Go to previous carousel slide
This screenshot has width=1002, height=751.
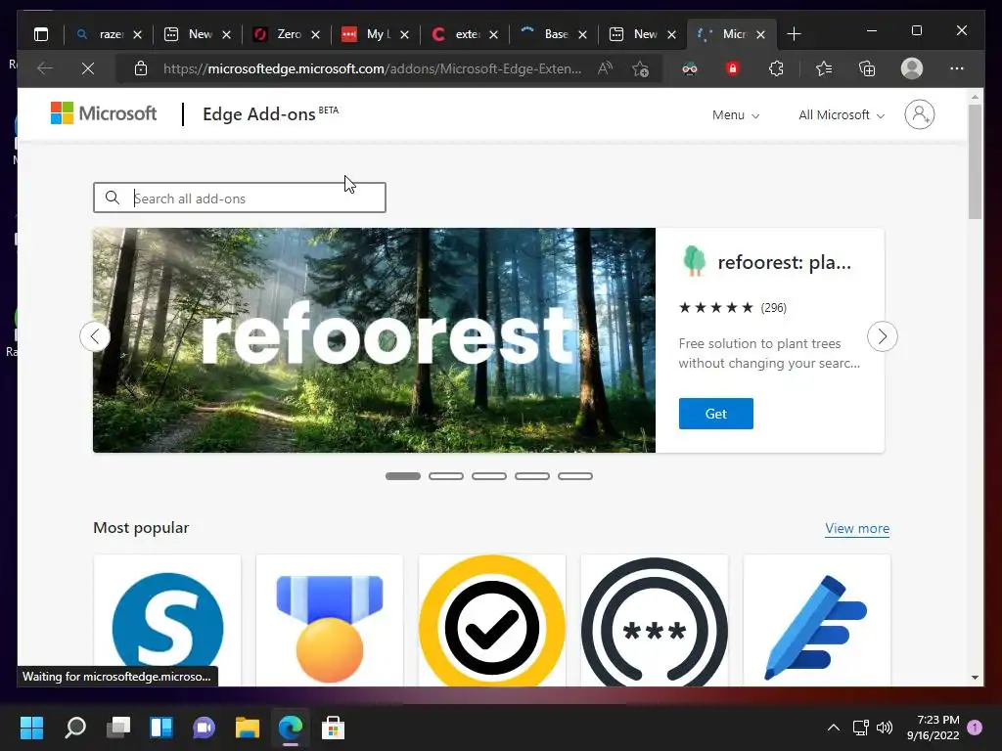click(x=95, y=336)
